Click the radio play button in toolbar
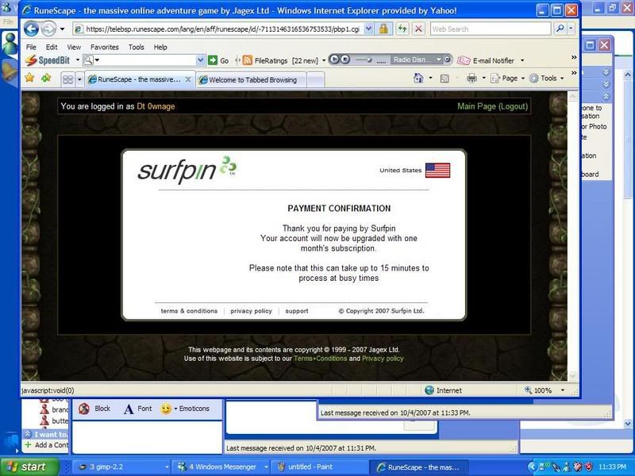635x476 pixels. [334, 60]
